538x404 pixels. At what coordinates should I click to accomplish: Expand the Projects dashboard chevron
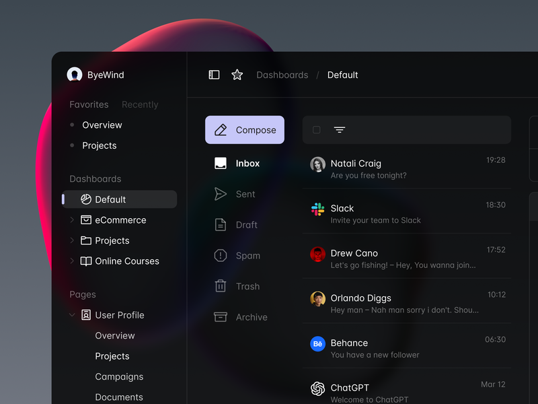tap(72, 240)
